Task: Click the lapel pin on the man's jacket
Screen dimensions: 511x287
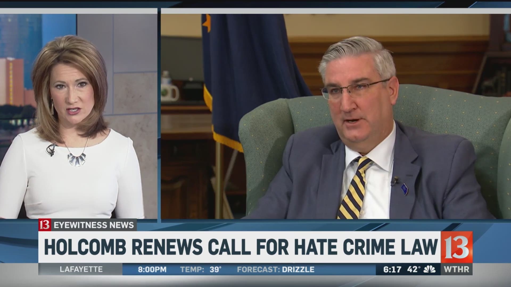Action: 404,189
